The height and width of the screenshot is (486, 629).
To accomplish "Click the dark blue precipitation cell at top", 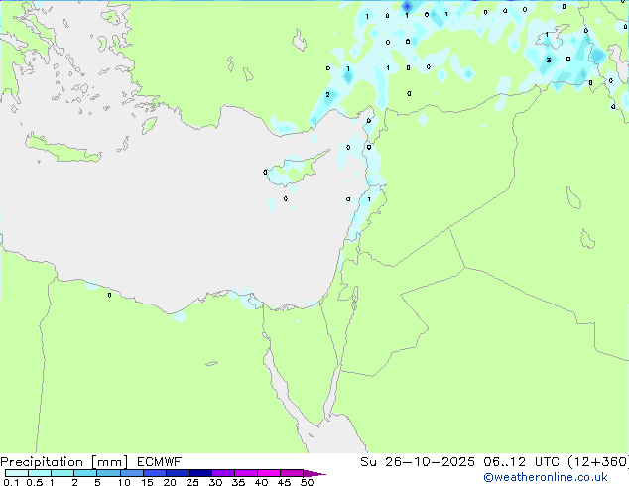I will [407, 6].
